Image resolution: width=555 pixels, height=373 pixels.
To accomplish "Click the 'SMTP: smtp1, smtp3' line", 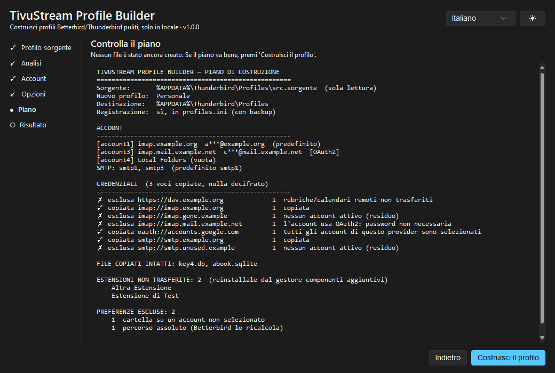I will 169,168.
